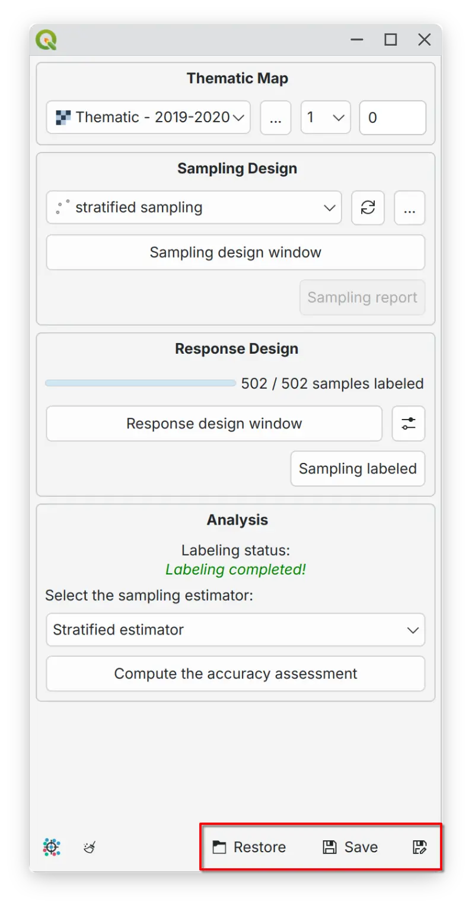Expand the band number dropdown
The height and width of the screenshot is (908, 472).
point(326,118)
